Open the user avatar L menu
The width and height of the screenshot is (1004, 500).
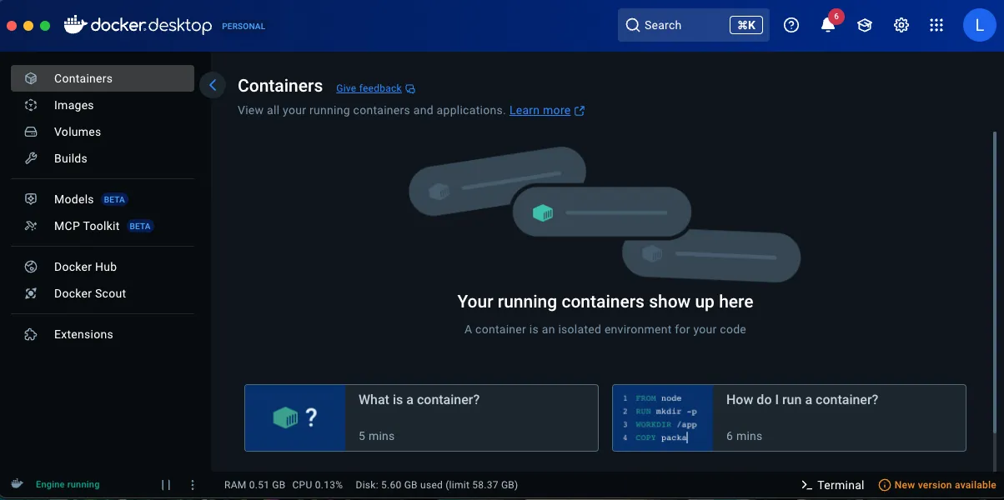[979, 25]
